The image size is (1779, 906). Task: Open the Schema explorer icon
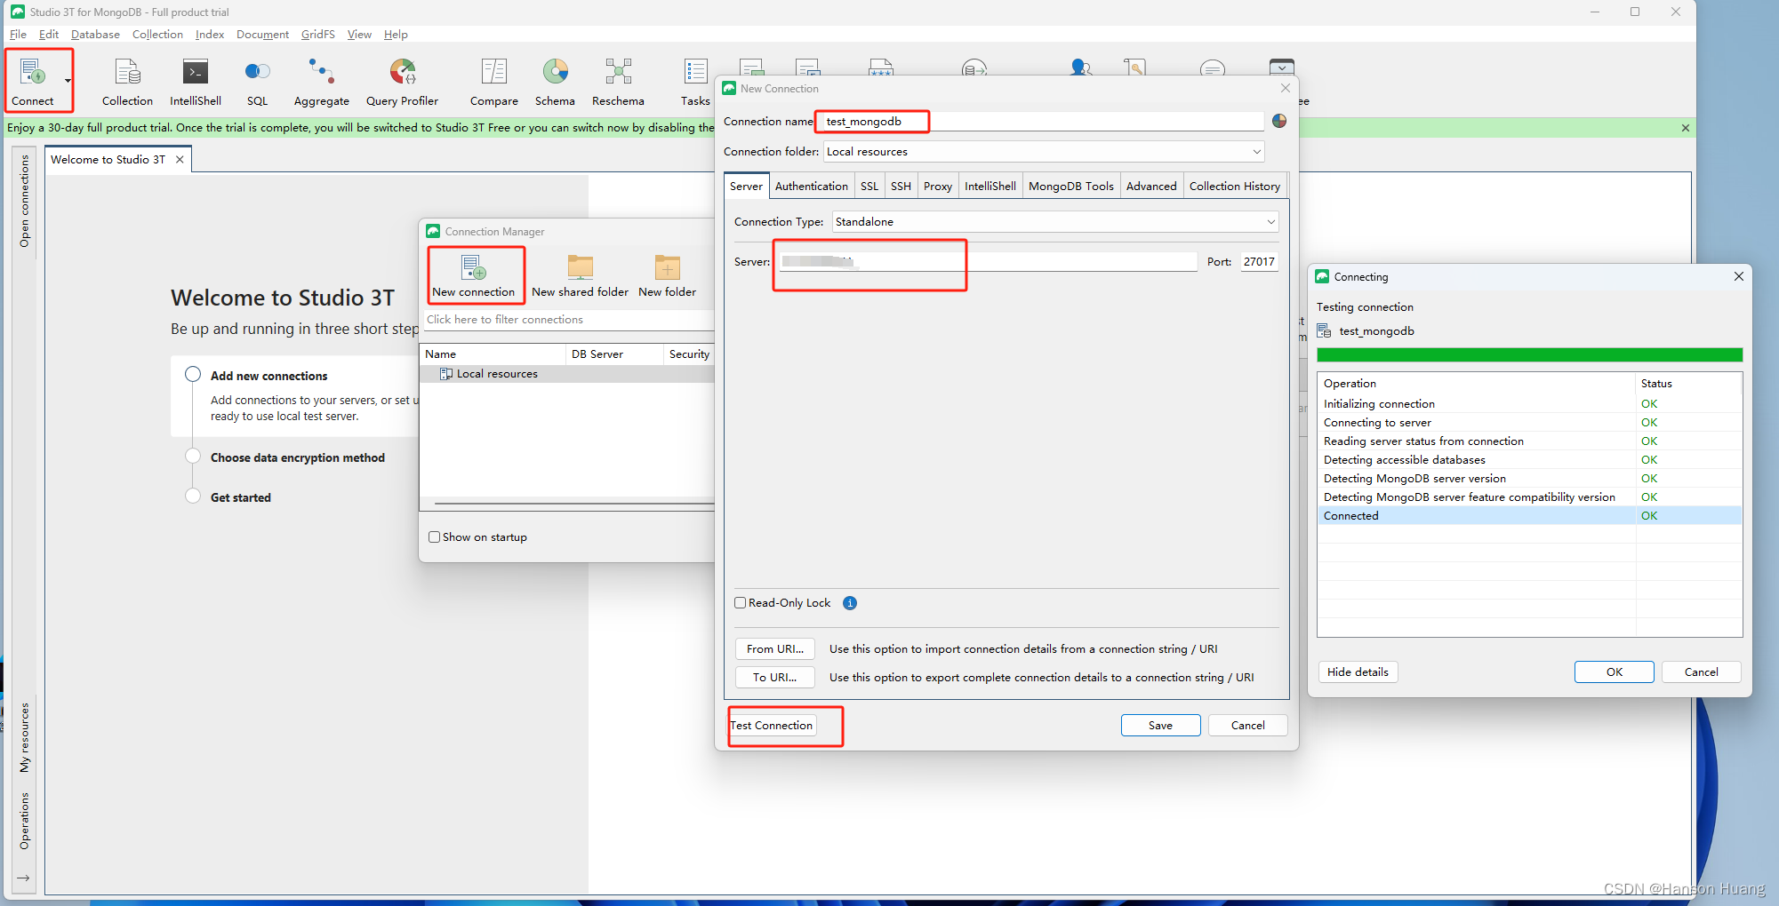click(555, 71)
